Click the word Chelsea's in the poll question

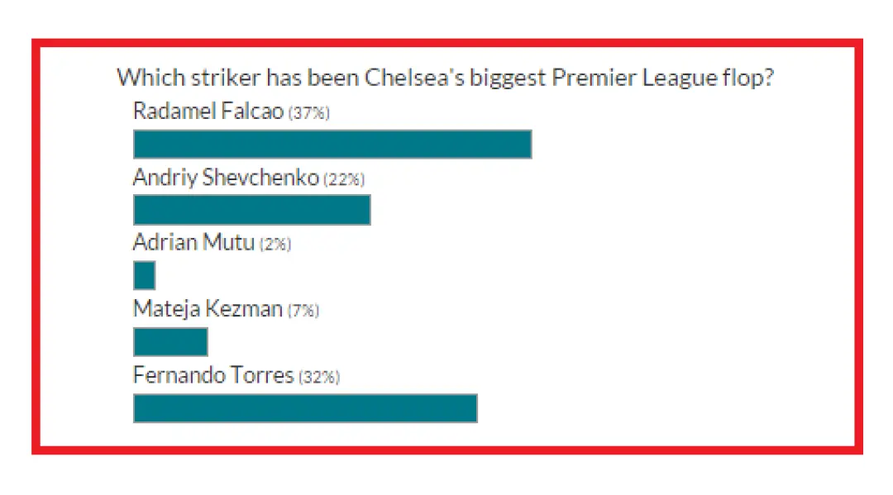tap(414, 78)
